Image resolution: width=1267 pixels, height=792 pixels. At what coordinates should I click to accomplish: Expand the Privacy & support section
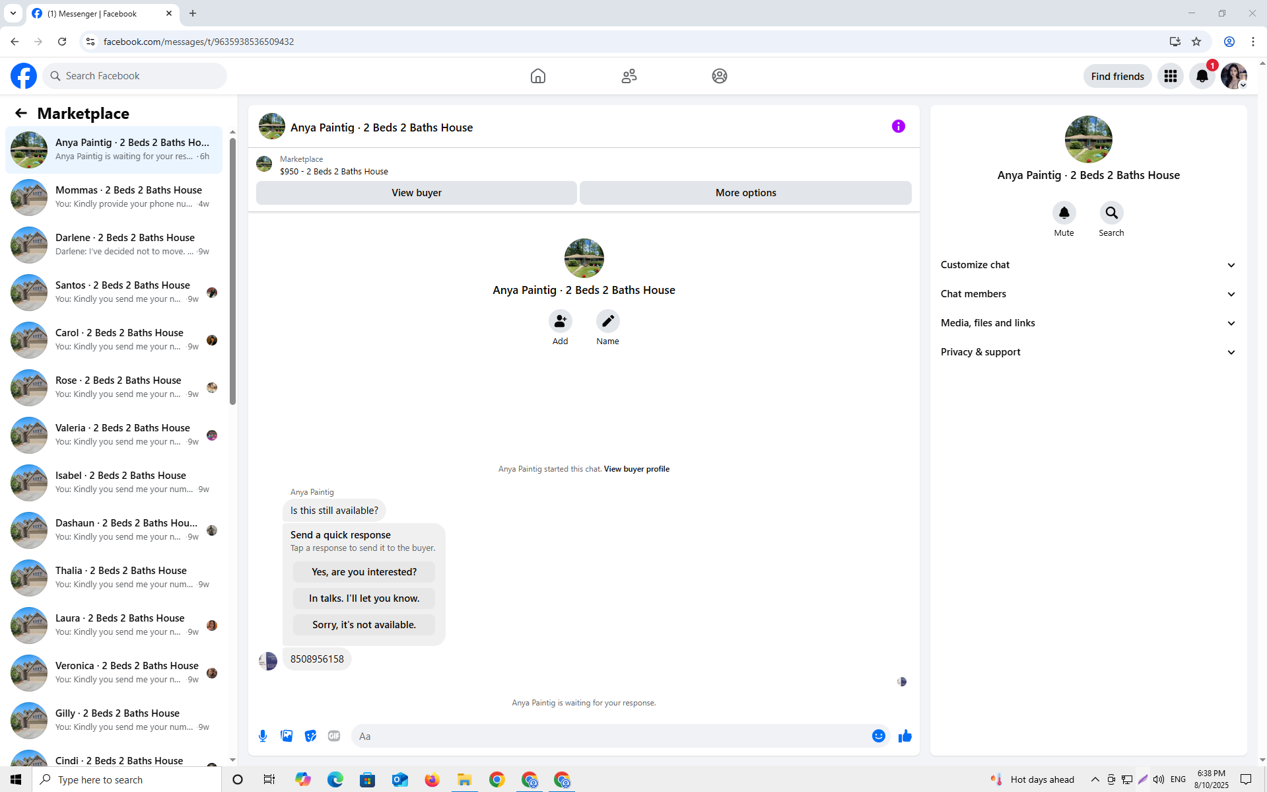pos(1088,352)
